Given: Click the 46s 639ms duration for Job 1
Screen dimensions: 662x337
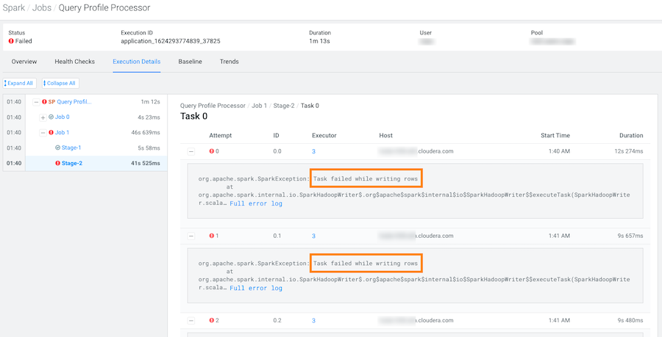Looking at the screenshot, I should [146, 132].
